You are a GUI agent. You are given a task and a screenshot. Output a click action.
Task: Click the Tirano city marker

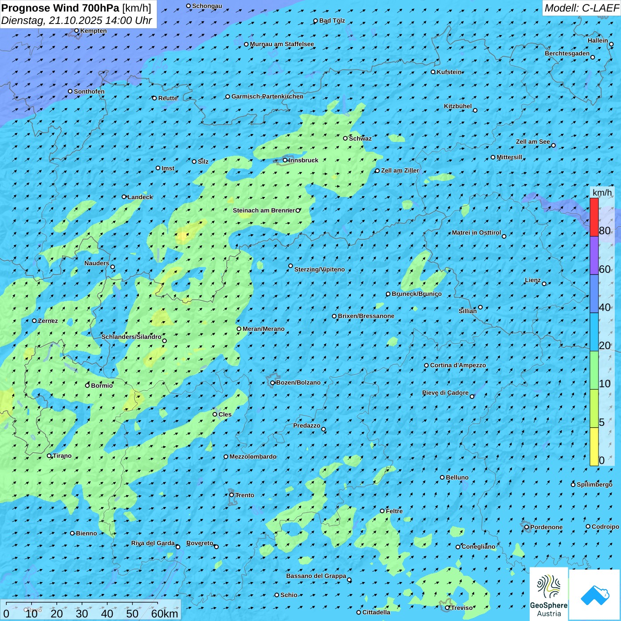pyautogui.click(x=49, y=456)
